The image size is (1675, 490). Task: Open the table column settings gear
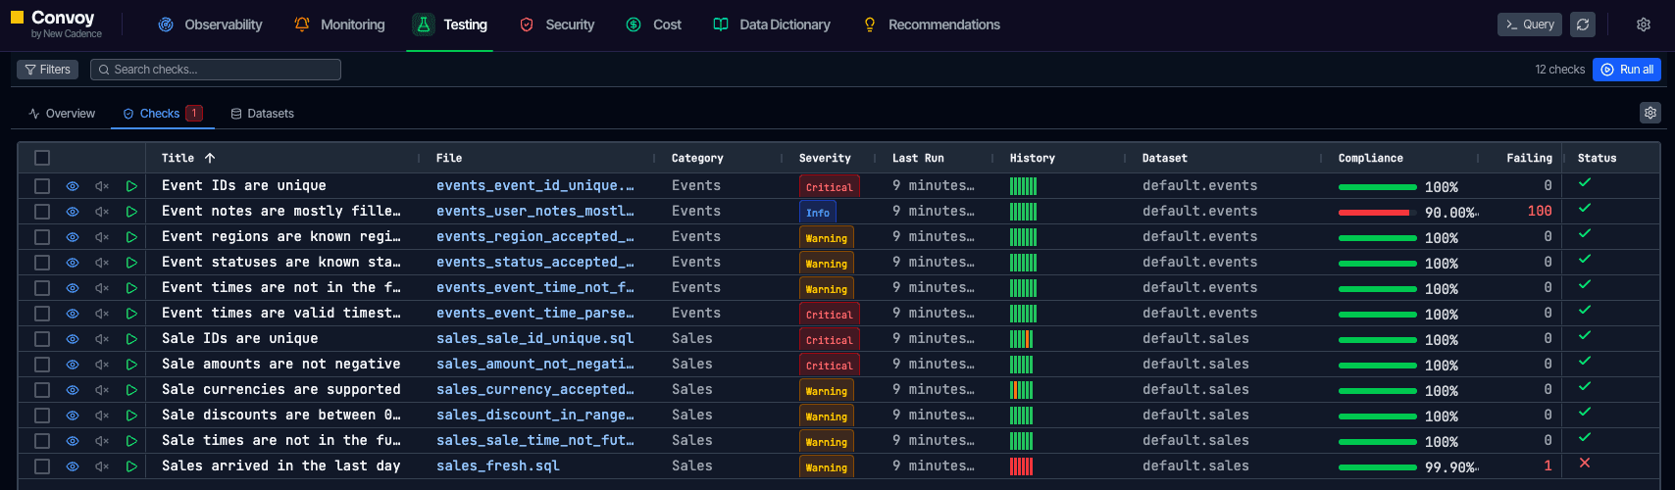coord(1650,113)
